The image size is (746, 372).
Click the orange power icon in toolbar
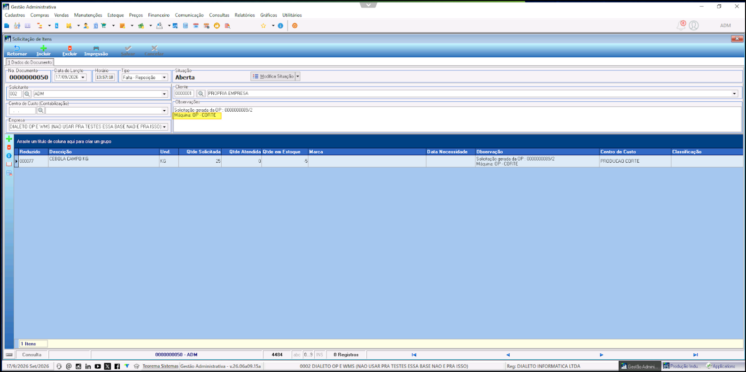pos(295,26)
